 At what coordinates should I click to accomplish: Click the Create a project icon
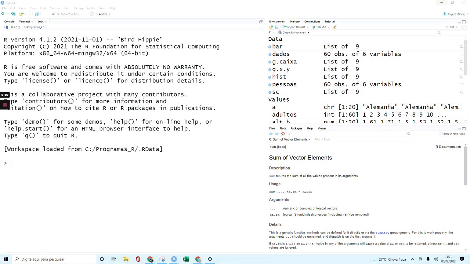pos(13,14)
